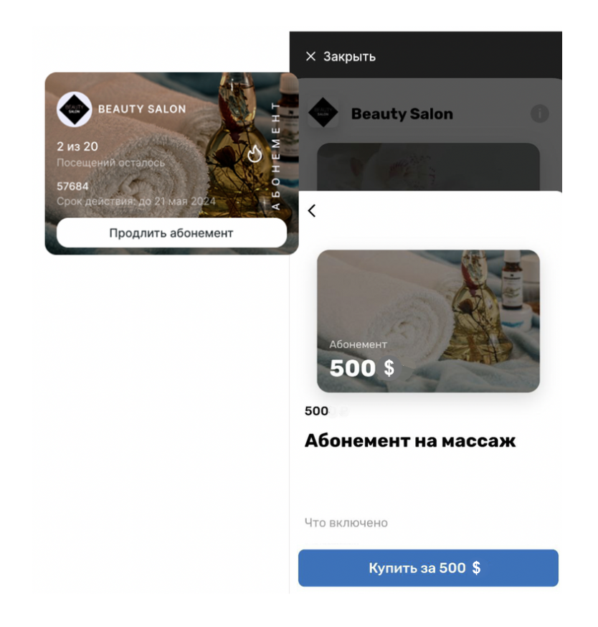Click the dollar sign badge on card
This screenshot has width=598, height=627.
(389, 367)
